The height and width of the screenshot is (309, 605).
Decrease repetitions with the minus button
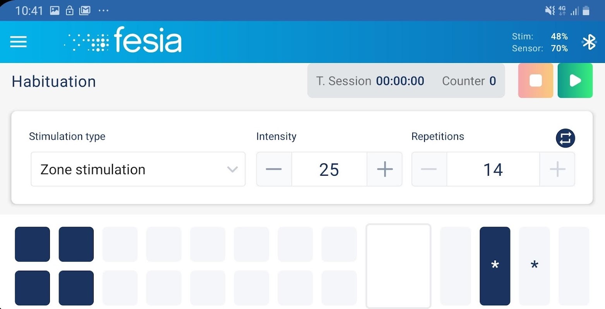[429, 169]
